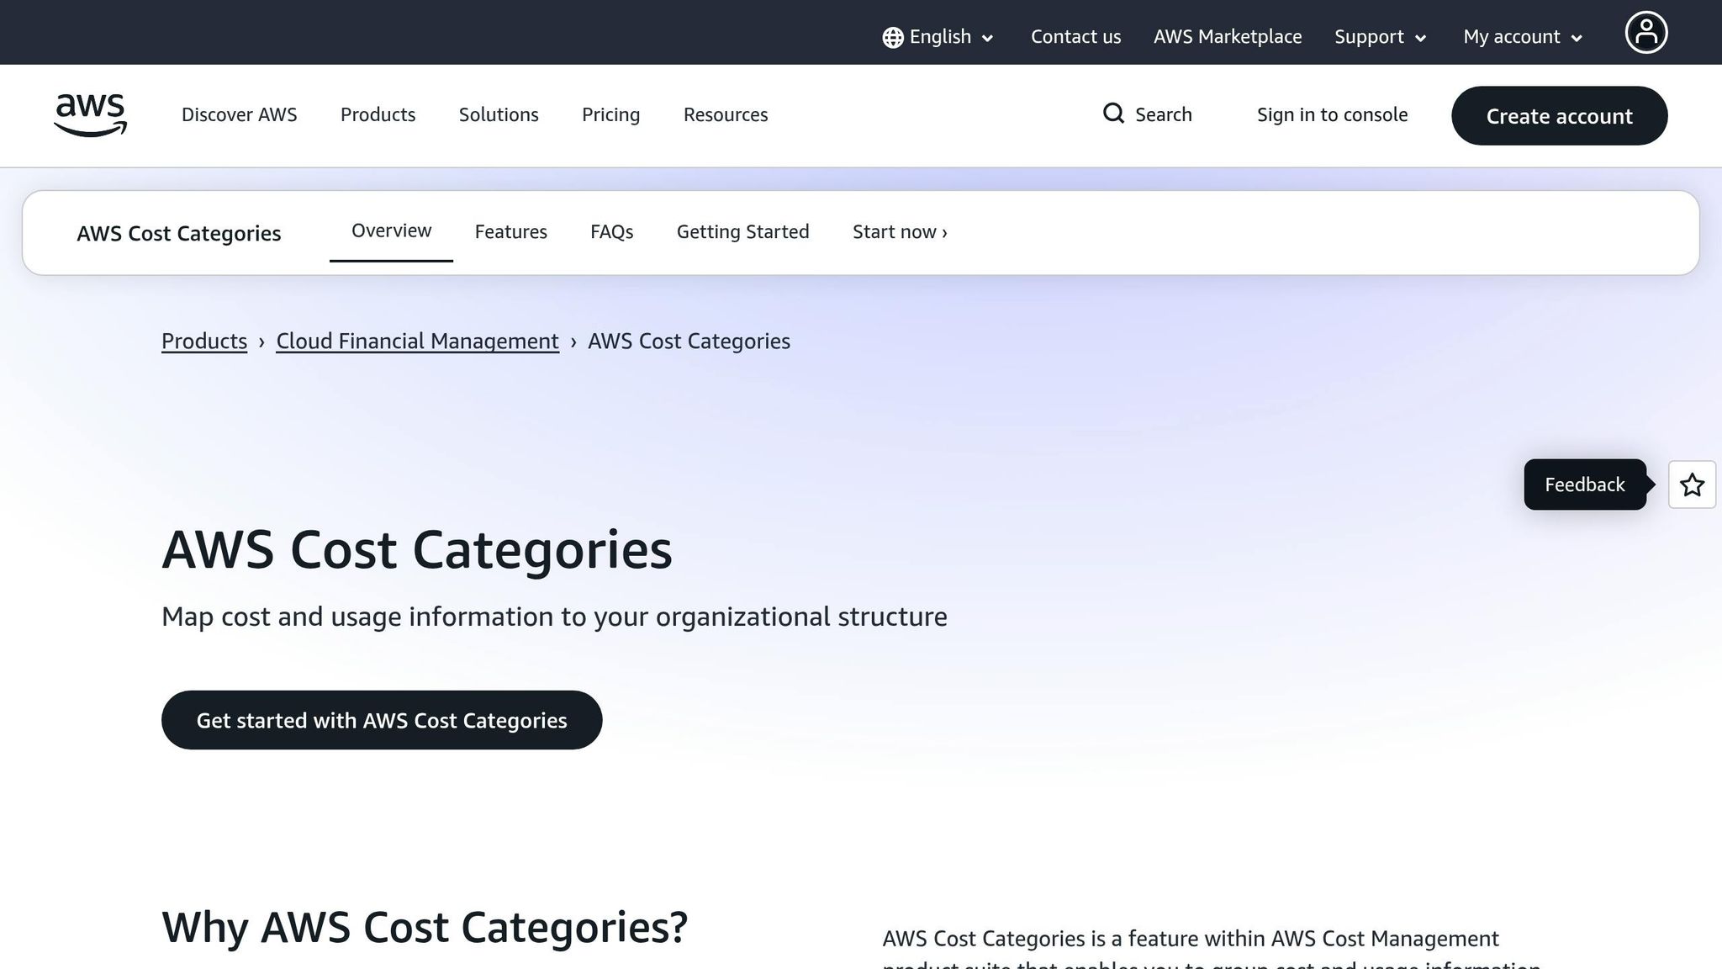Click the Feedback tooltip
Screen dimensions: 1722x969
pos(1584,484)
